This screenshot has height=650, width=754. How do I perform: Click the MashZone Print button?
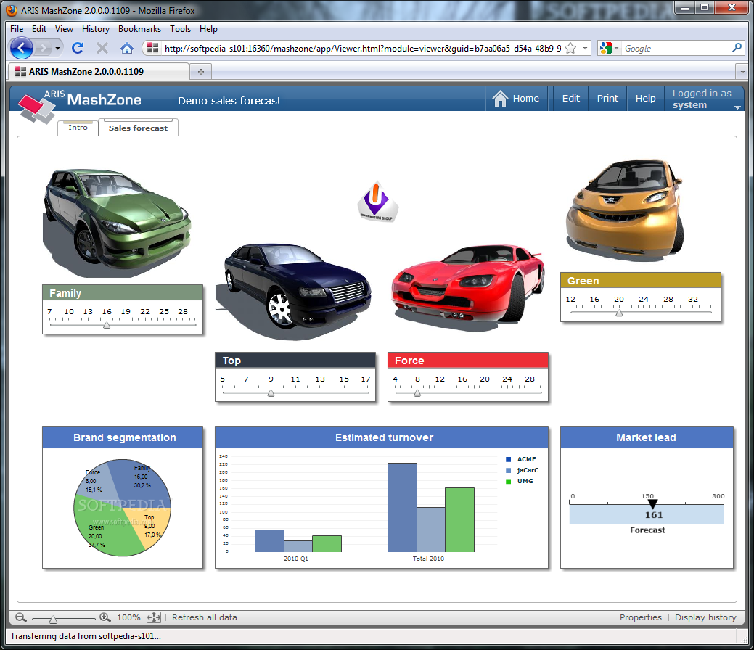point(607,99)
